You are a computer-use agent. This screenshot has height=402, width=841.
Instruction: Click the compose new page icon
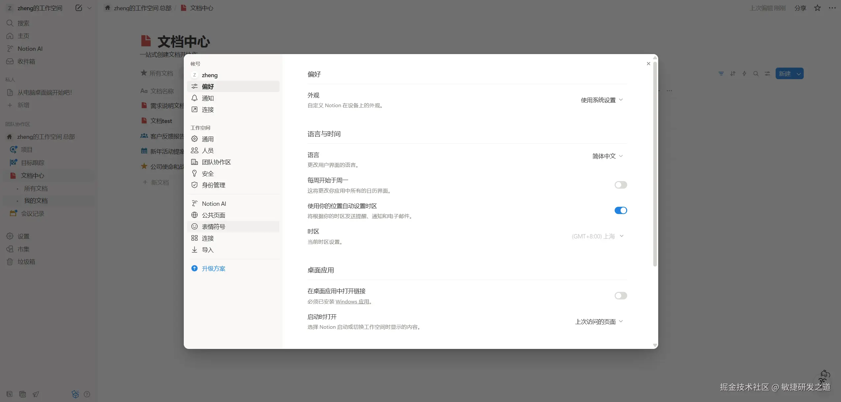click(x=79, y=8)
